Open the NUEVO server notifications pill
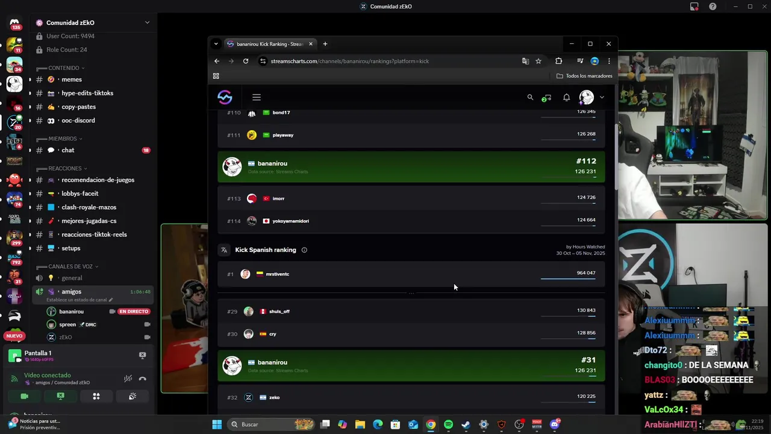The width and height of the screenshot is (771, 434). (x=14, y=336)
